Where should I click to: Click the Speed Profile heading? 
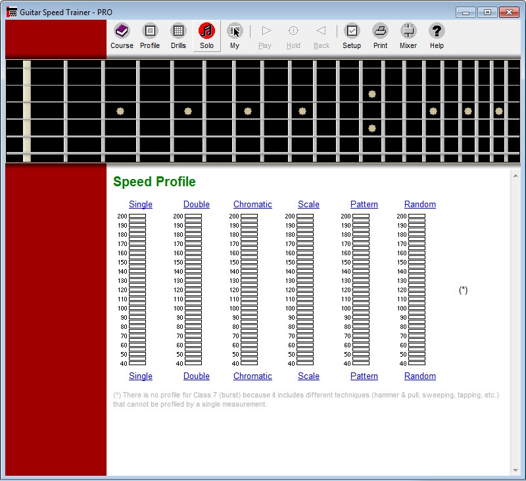coord(155,182)
